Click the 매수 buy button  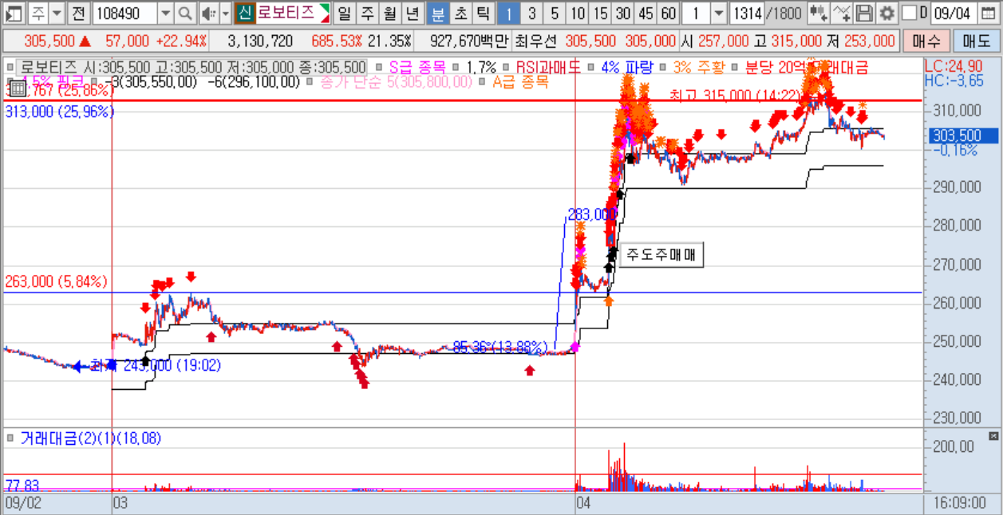click(x=926, y=41)
